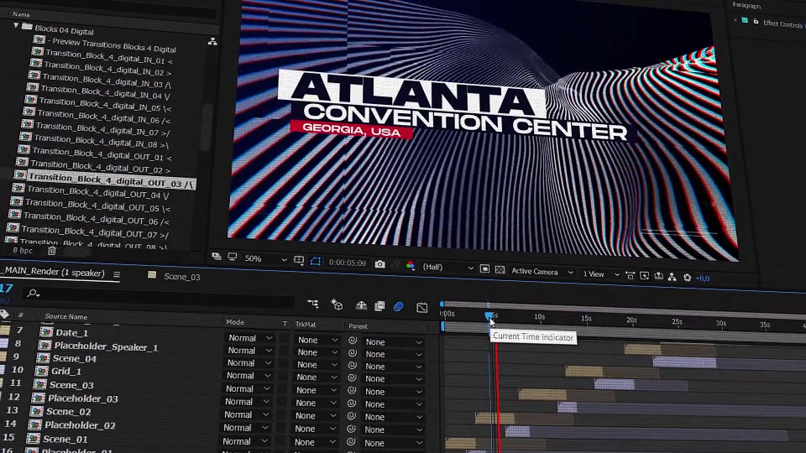This screenshot has width=806, height=453.
Task: Collapse the Blocks 04 Digital folder
Action: (x=16, y=24)
